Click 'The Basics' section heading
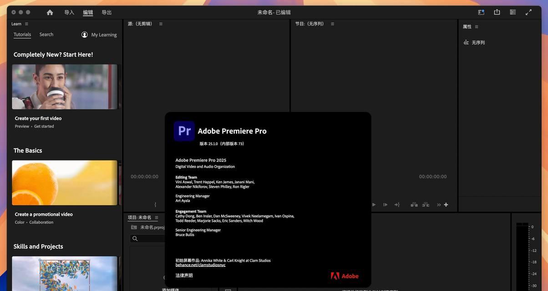The image size is (548, 291). (x=28, y=151)
